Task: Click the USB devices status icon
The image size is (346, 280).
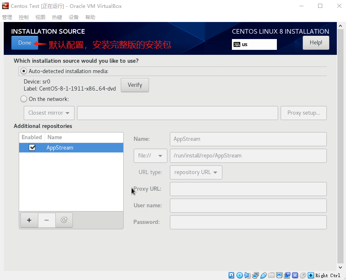Action: [x=264, y=275]
